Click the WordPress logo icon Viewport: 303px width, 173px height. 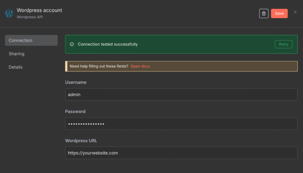pyautogui.click(x=9, y=14)
